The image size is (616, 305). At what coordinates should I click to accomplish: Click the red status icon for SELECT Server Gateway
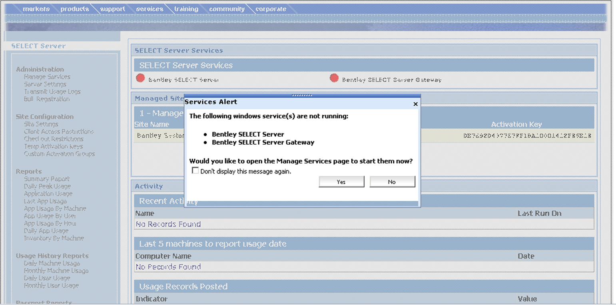coord(334,78)
